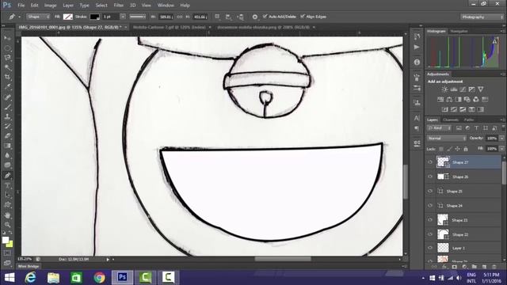
Task: Open the Pen tool preset picker arrow
Action: tap(20, 17)
